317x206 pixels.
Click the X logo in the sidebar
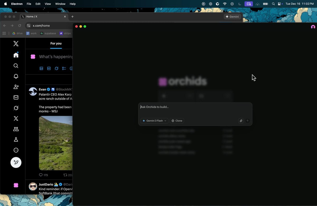[x=16, y=44]
